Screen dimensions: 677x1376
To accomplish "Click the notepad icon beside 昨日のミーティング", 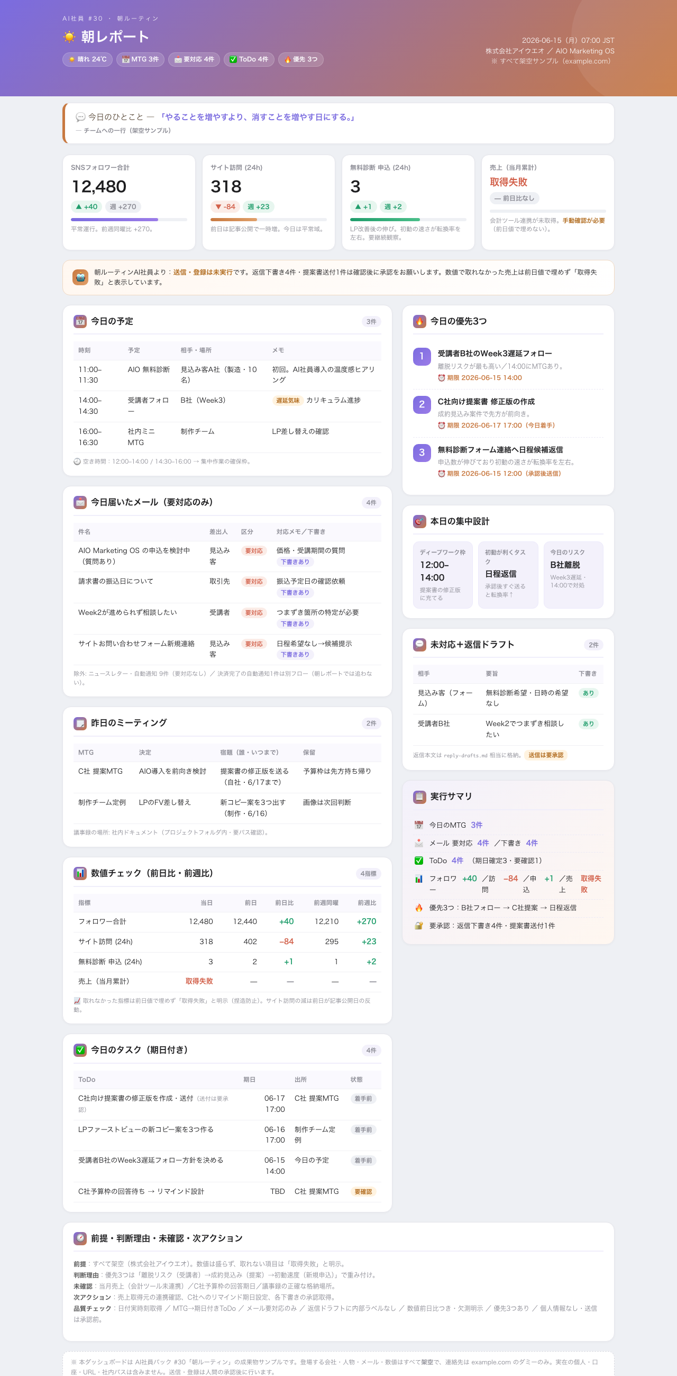I will 80,723.
